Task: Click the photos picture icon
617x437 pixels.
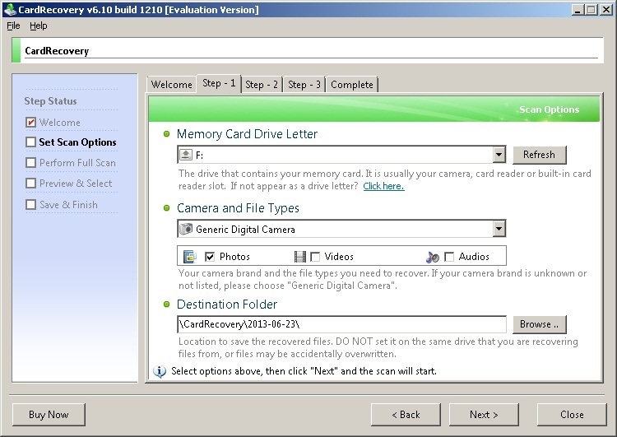Action: point(190,257)
